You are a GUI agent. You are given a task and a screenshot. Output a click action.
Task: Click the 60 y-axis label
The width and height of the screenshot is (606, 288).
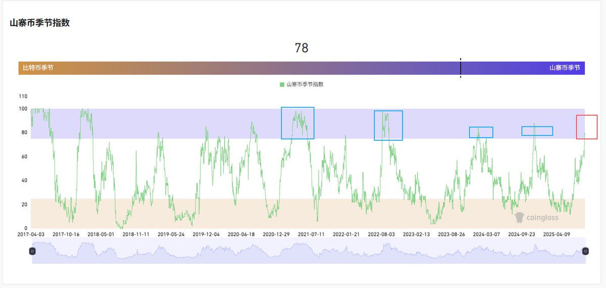point(25,156)
